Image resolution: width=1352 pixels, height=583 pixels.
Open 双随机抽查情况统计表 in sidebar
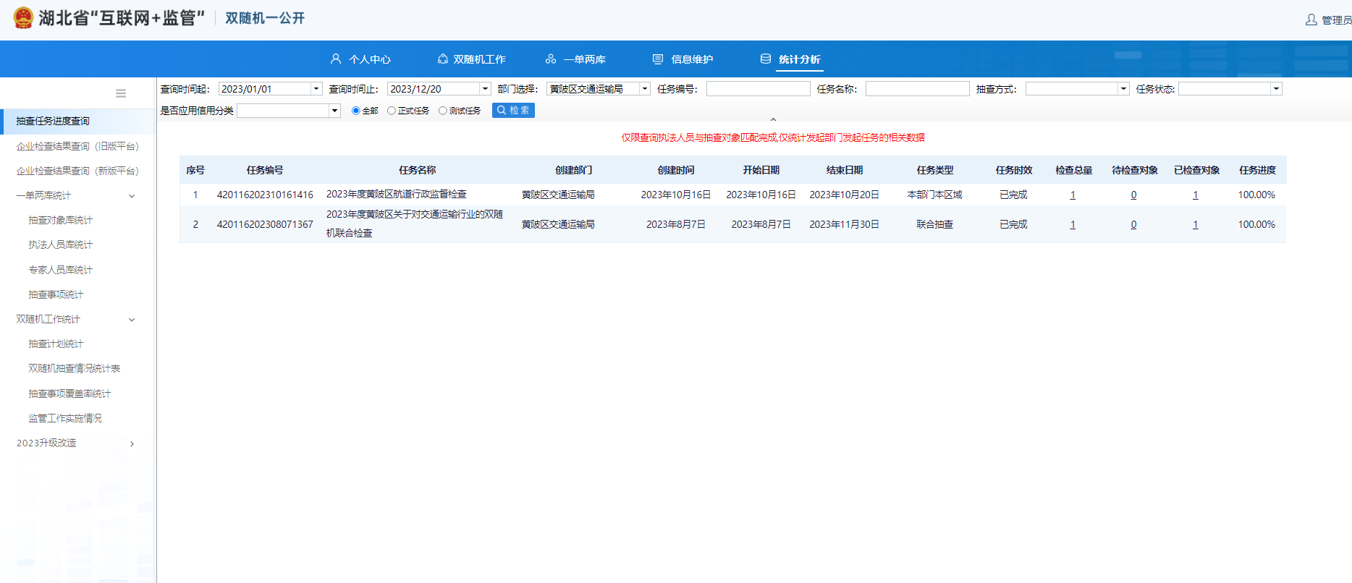(x=74, y=368)
